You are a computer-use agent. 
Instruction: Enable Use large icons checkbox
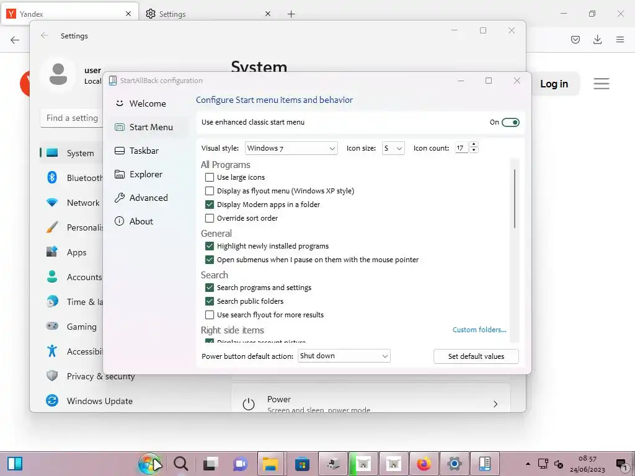pyautogui.click(x=210, y=177)
